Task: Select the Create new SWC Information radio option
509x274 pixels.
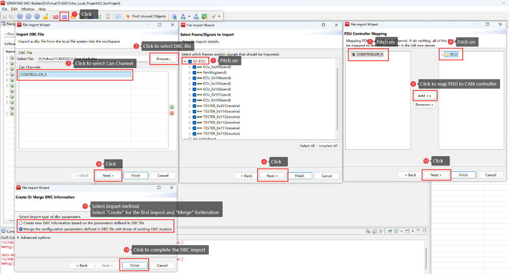Action: coord(21,223)
